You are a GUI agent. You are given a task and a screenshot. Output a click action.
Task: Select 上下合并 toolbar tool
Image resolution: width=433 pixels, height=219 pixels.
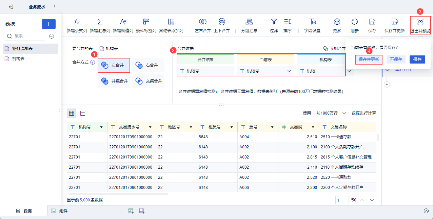pyautogui.click(x=222, y=25)
